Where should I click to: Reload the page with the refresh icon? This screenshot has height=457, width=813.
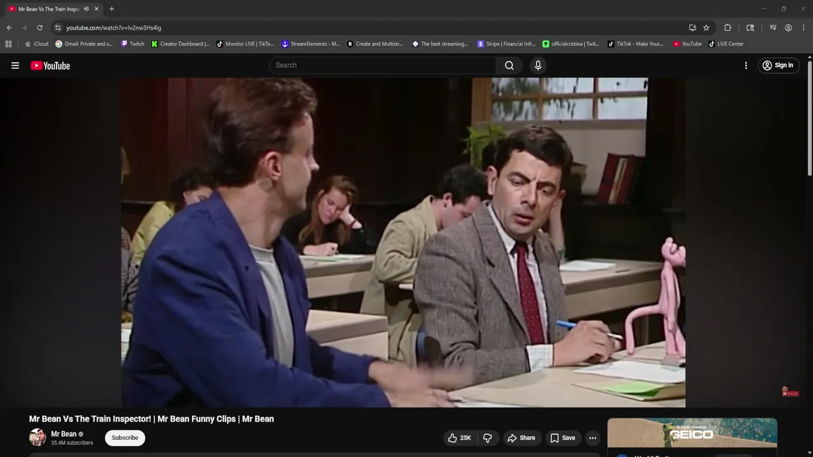point(39,28)
